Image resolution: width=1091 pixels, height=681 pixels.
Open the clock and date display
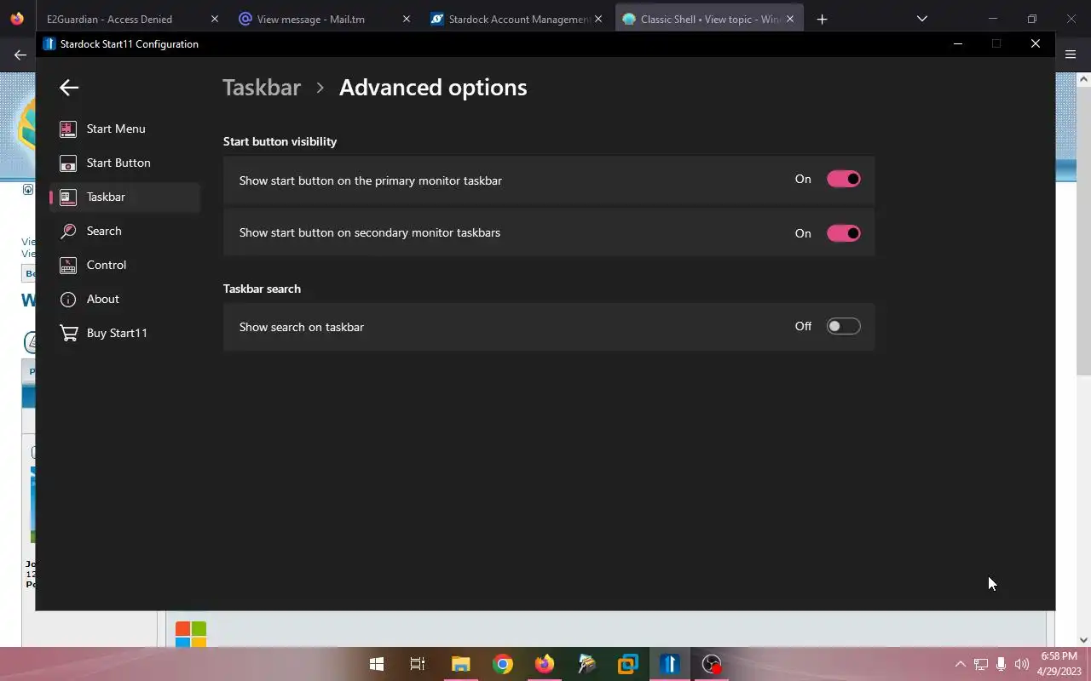(x=1059, y=664)
